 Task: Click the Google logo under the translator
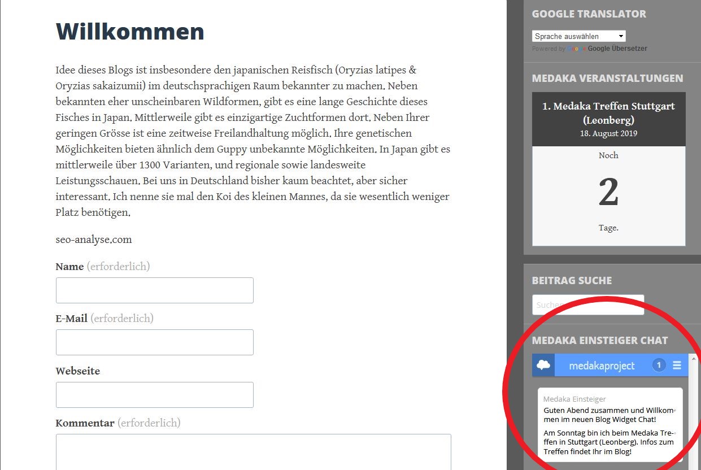tap(576, 49)
